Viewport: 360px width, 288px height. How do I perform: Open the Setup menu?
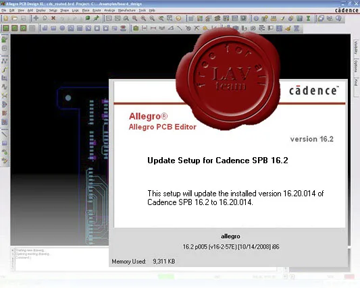pos(53,10)
